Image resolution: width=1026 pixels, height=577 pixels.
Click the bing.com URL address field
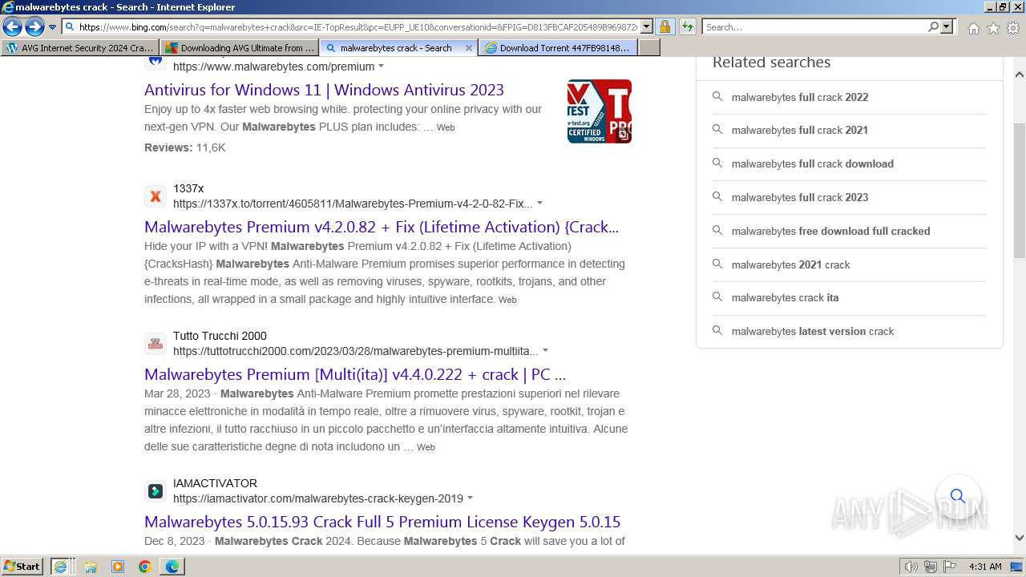click(357, 27)
